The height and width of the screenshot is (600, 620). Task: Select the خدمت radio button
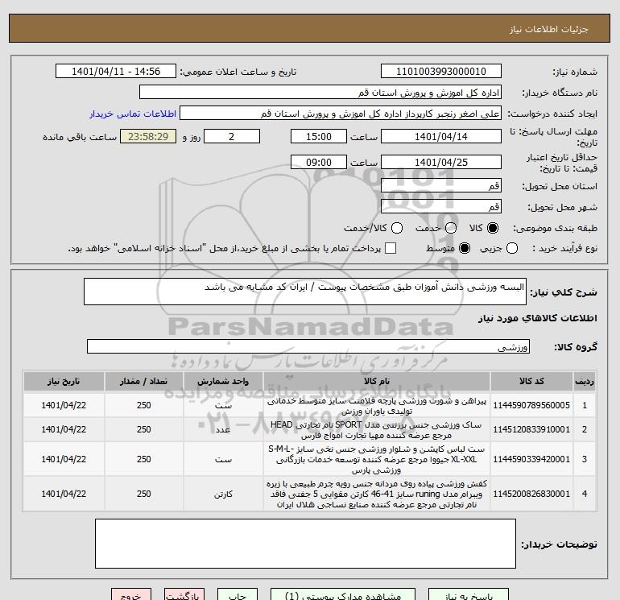(x=451, y=228)
